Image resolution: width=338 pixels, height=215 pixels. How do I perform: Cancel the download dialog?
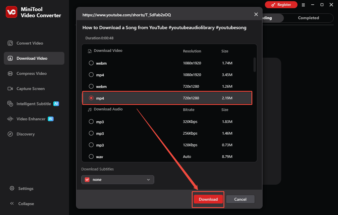click(240, 199)
